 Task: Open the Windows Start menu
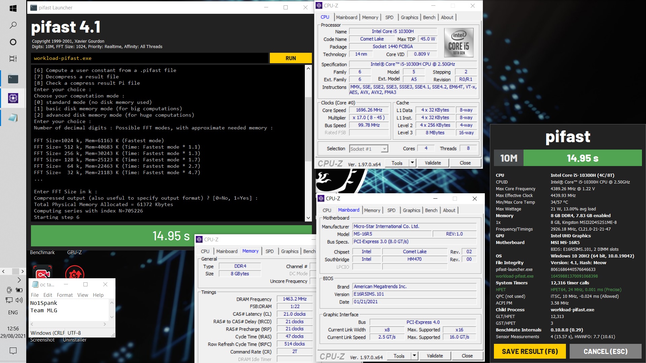click(13, 8)
